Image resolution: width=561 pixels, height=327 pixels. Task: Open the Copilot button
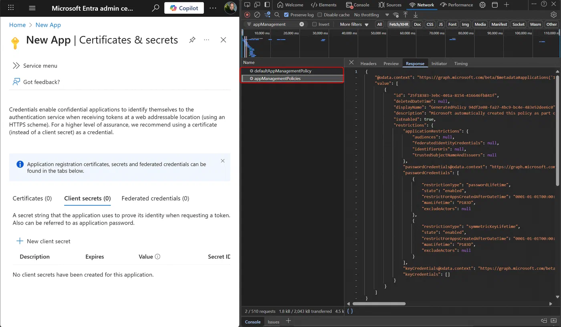coord(184,8)
